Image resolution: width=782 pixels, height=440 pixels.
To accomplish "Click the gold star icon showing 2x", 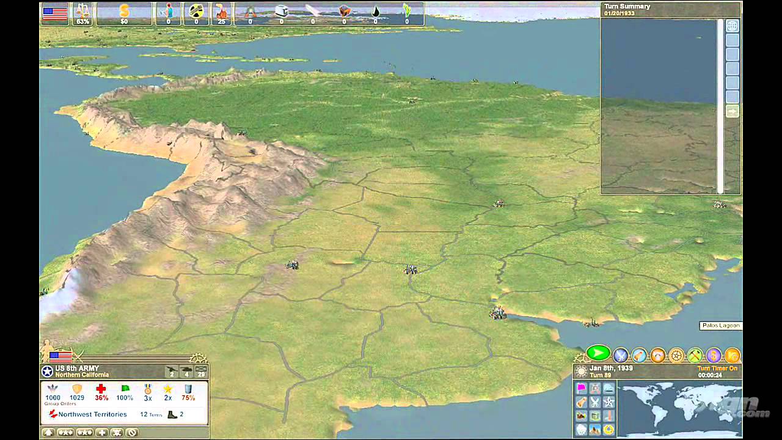I will (167, 389).
